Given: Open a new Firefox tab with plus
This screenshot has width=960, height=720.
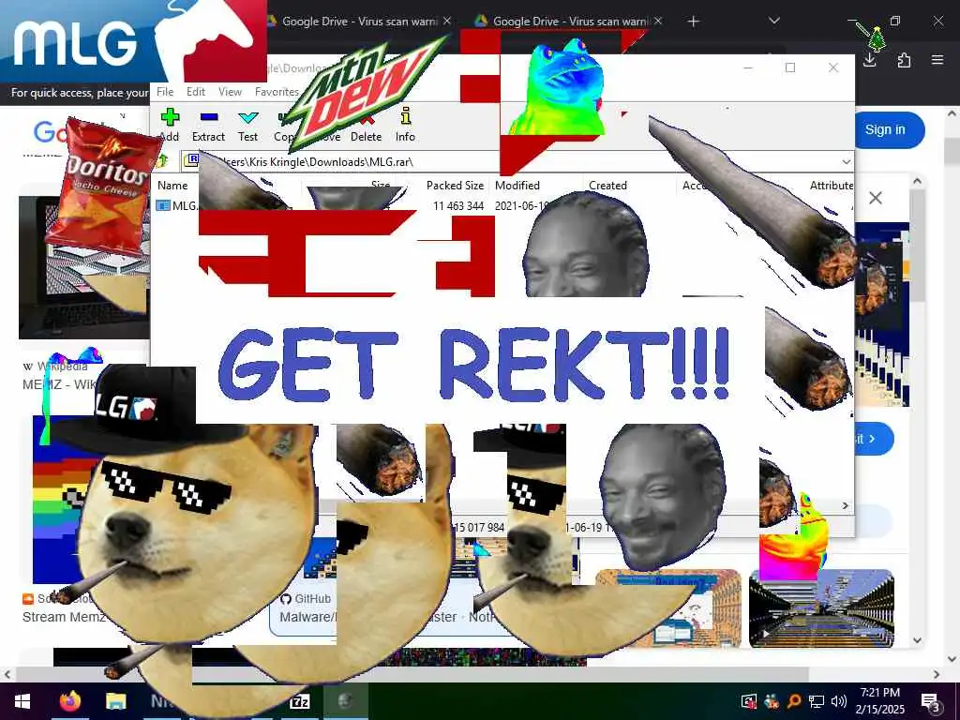Looking at the screenshot, I should click(x=693, y=22).
